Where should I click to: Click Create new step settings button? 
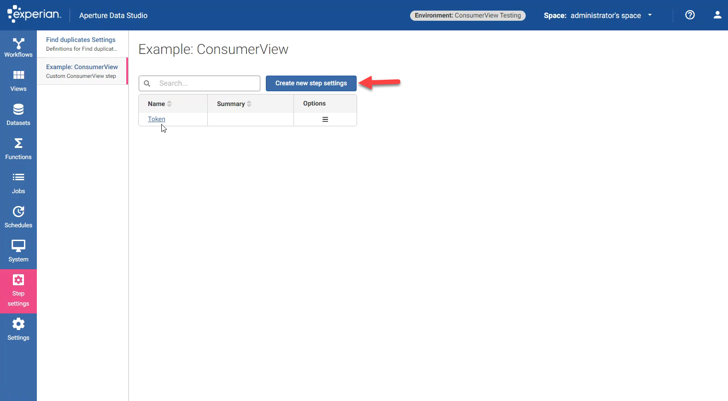[x=311, y=83]
